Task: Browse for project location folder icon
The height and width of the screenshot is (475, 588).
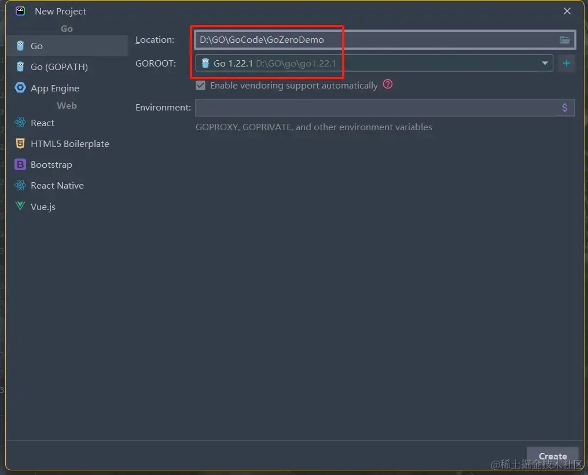Action: (565, 40)
